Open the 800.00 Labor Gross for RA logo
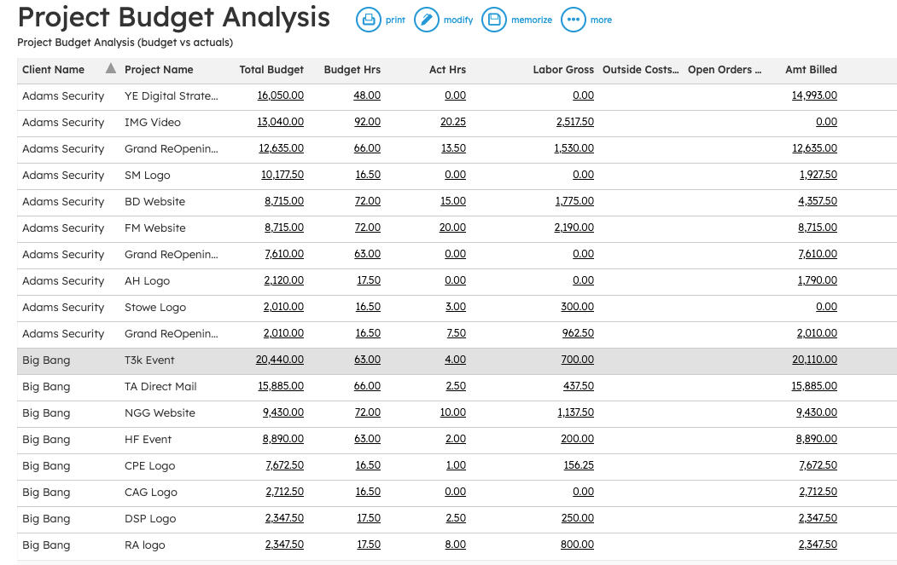The image size is (897, 565). pos(578,545)
